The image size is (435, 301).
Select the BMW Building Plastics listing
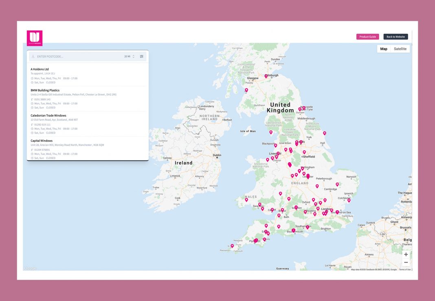[x=88, y=99]
